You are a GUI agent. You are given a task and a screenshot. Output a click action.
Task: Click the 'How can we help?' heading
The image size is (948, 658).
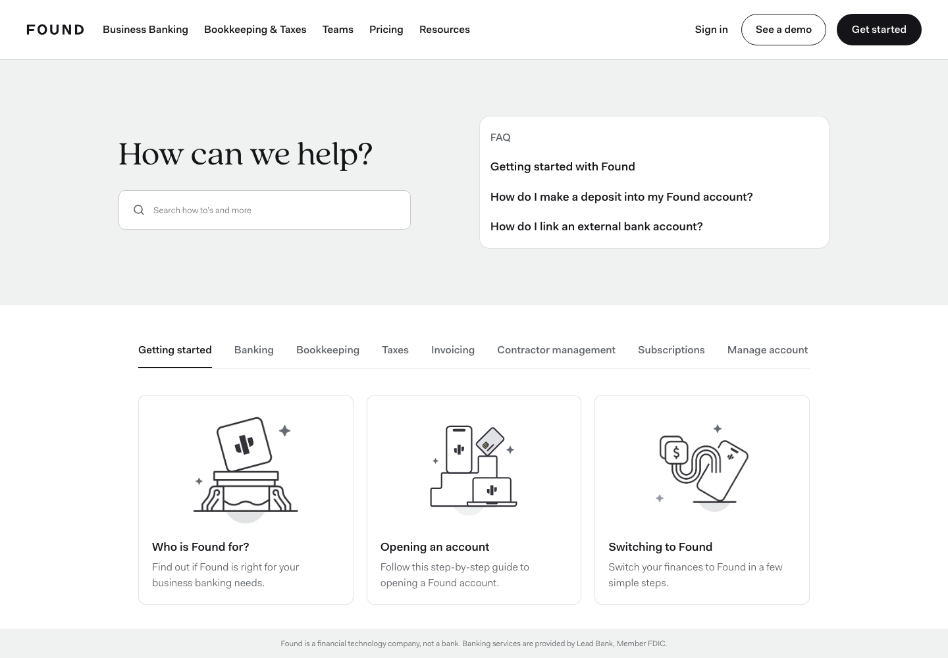click(246, 154)
